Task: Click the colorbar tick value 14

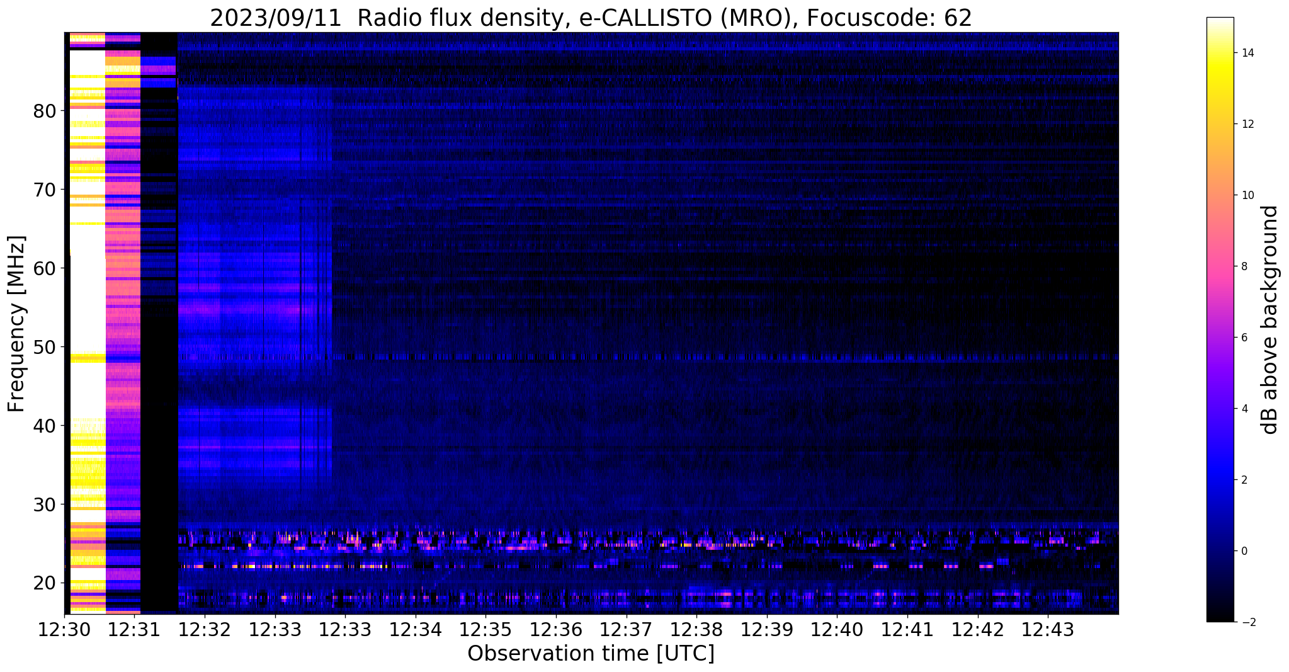Action: click(1247, 53)
